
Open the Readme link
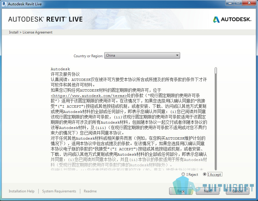point(90,191)
